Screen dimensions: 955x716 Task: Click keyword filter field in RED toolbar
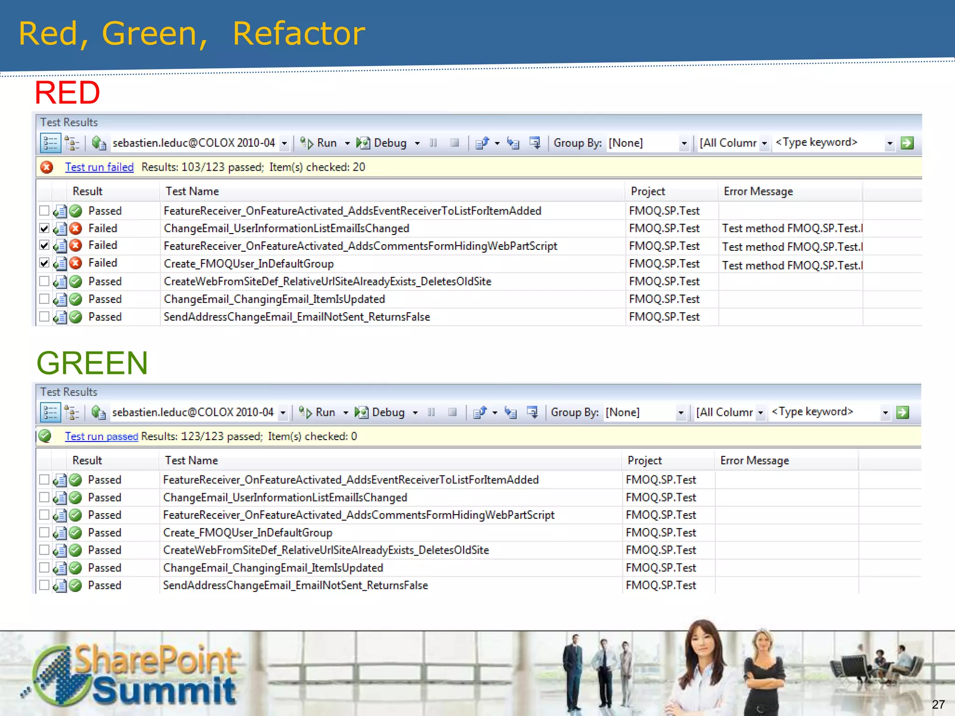[828, 143]
